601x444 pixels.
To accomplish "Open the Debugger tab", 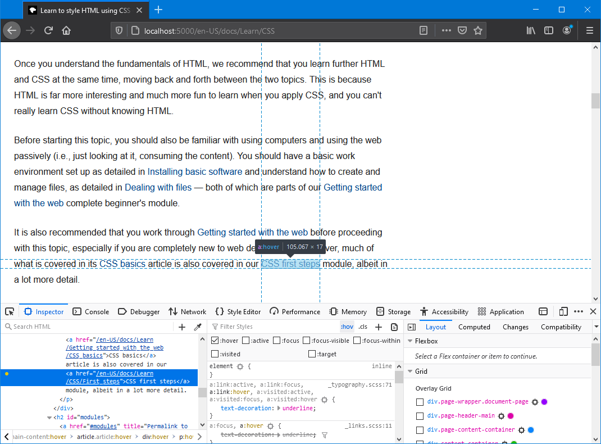I will coord(139,312).
